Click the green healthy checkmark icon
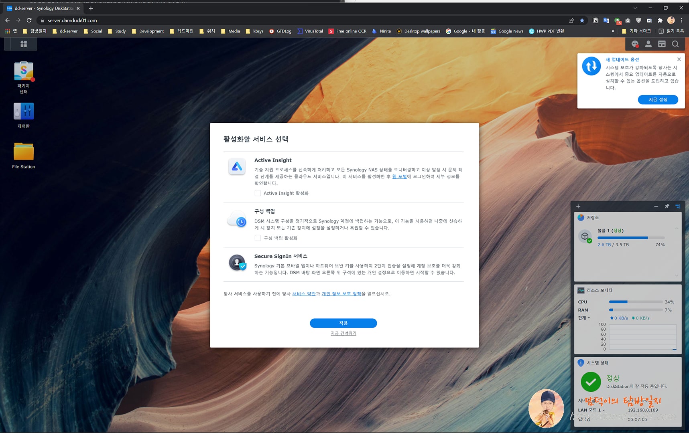689x433 pixels. tap(591, 382)
